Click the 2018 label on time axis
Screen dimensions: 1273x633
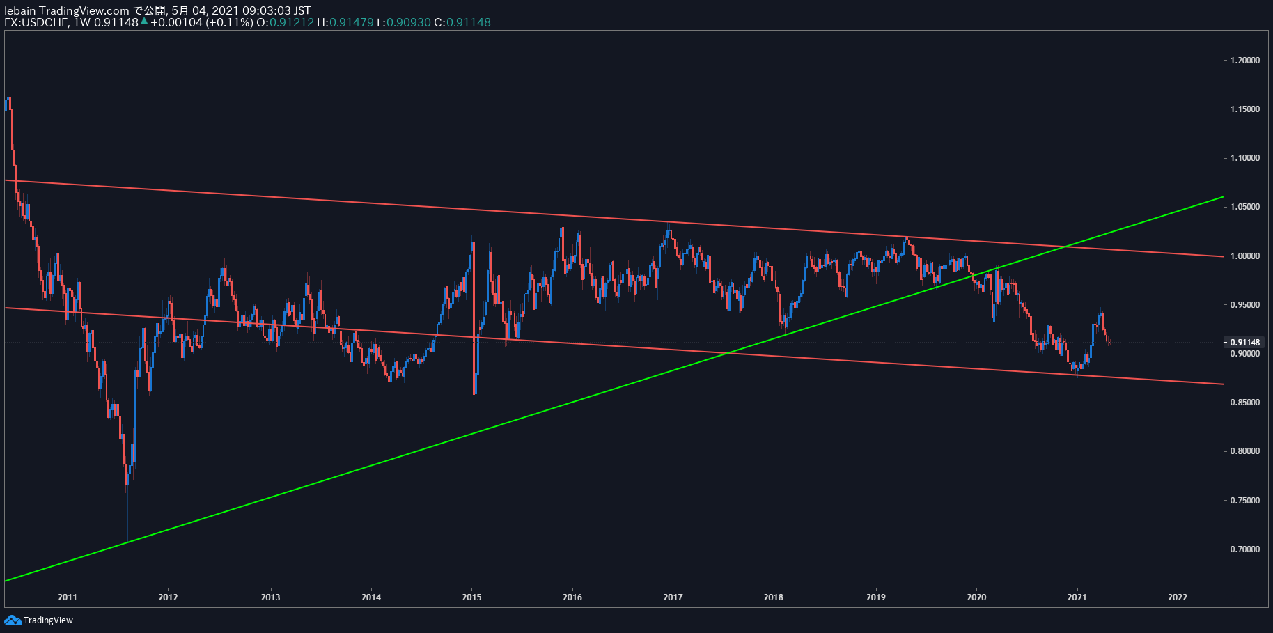[x=774, y=597]
